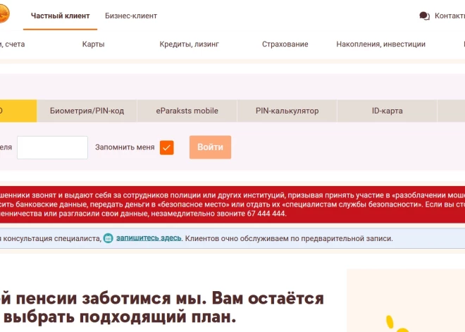This screenshot has height=332, width=465.
Task: Select 'Биометрия/PIN-код' login tab
Action: tap(87, 111)
